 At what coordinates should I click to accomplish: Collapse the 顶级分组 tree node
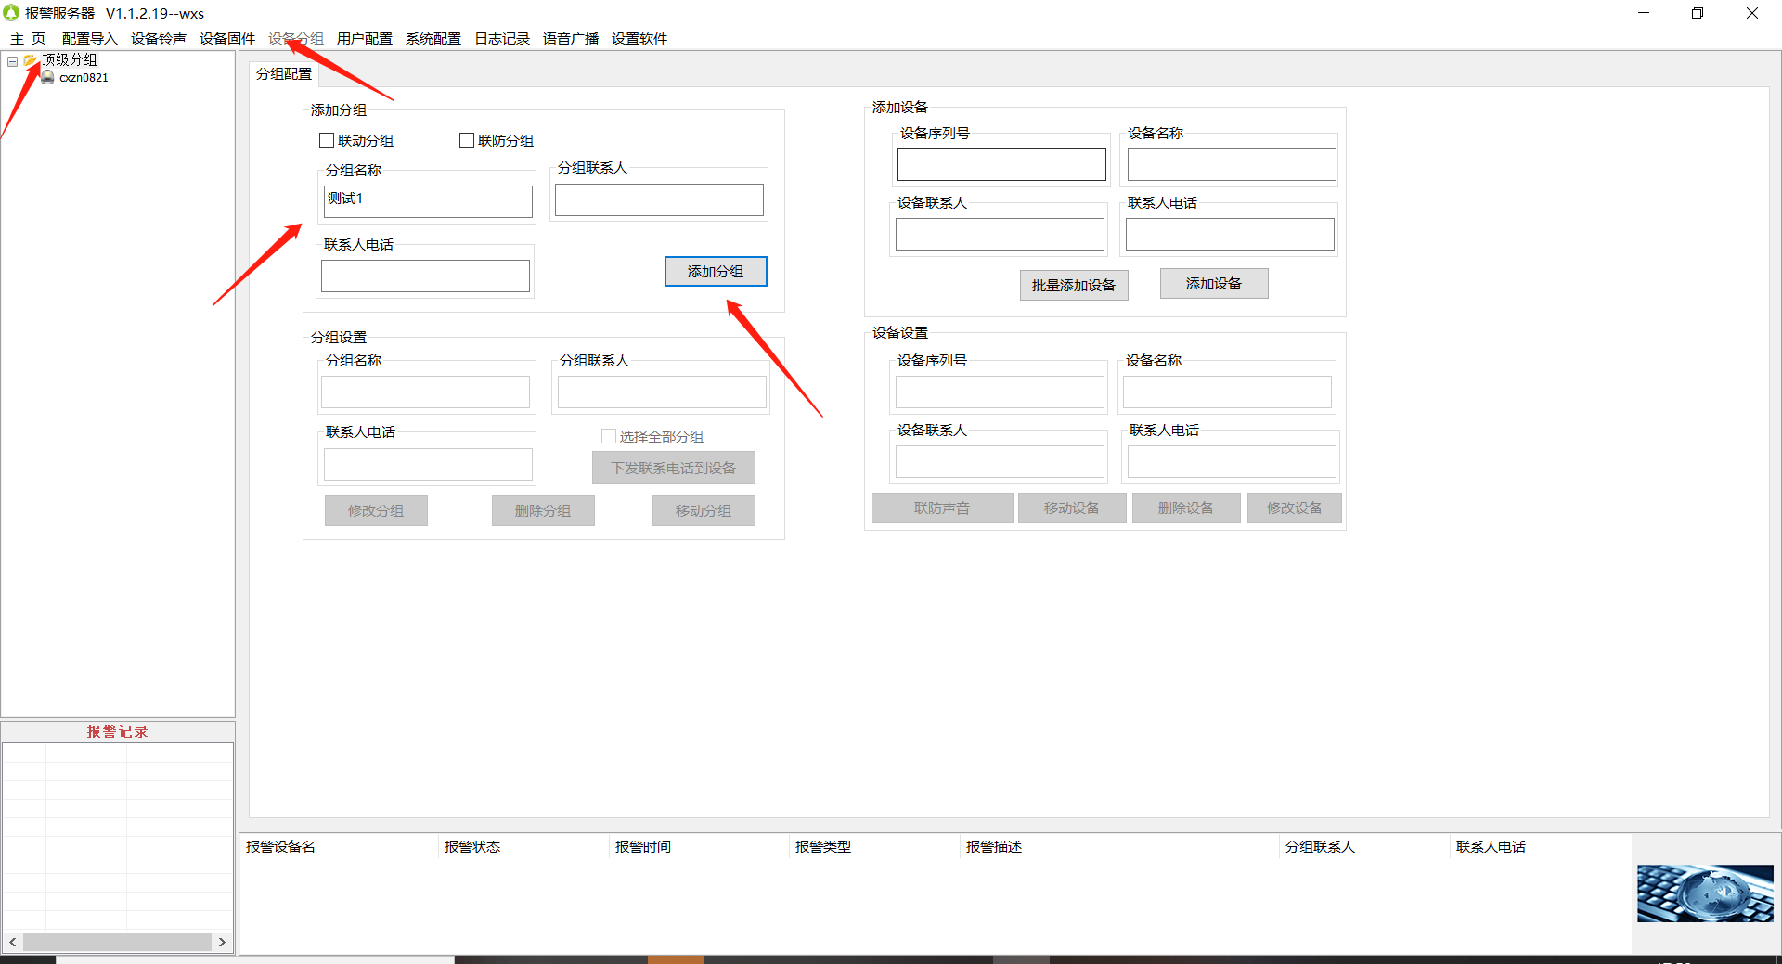(12, 61)
